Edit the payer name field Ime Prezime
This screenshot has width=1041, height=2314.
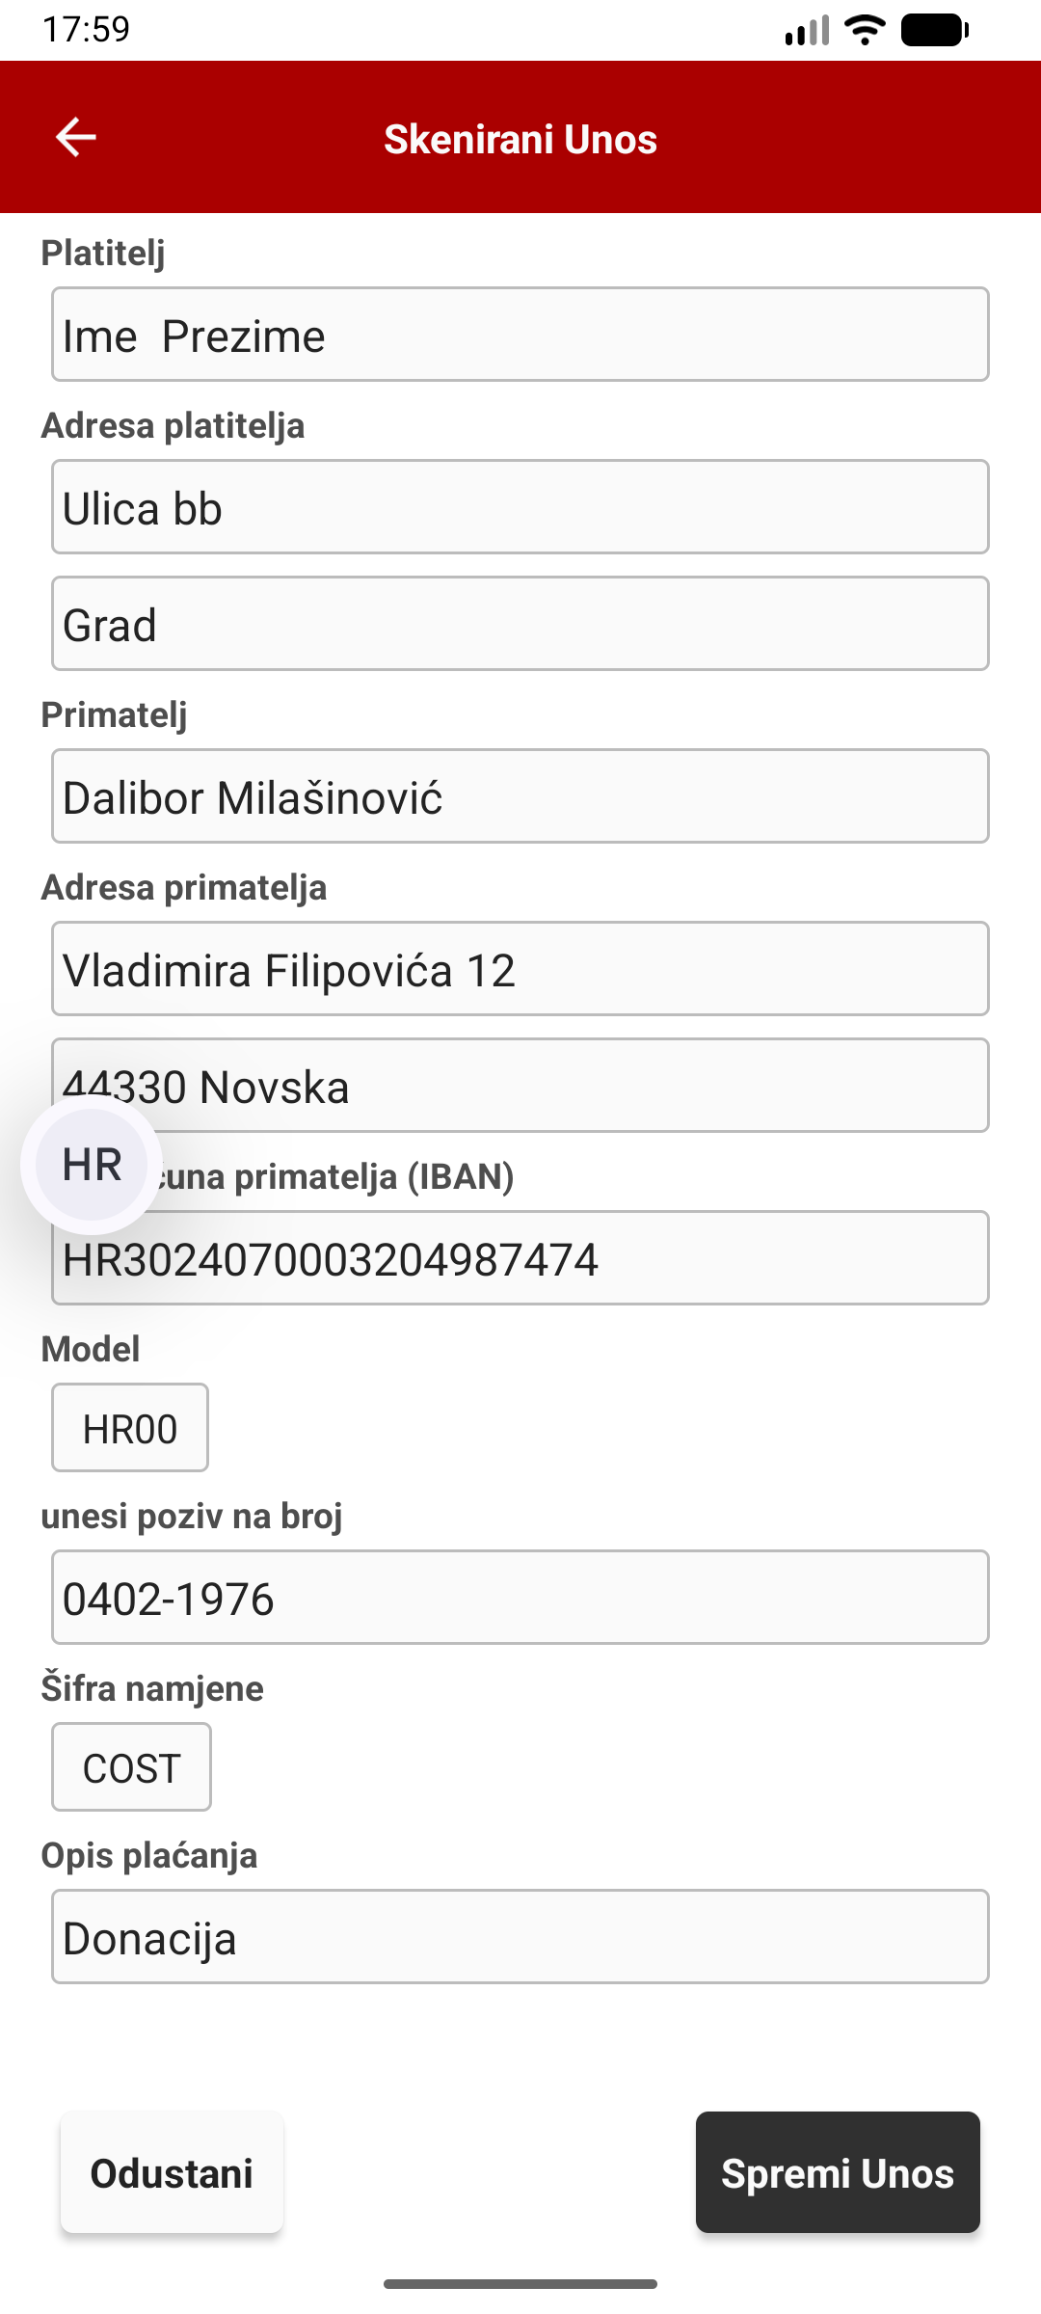[520, 335]
